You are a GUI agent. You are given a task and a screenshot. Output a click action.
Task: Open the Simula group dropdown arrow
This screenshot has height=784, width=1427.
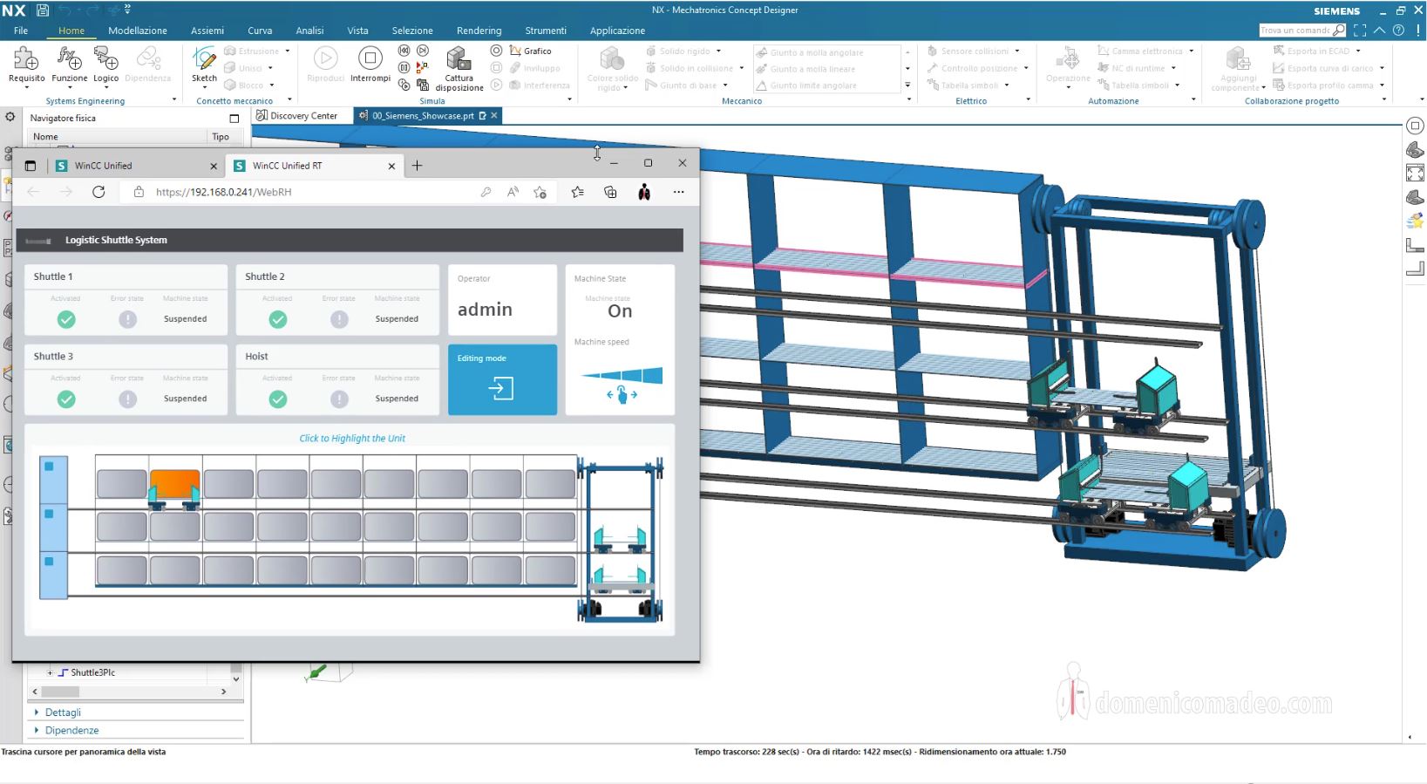coord(570,100)
